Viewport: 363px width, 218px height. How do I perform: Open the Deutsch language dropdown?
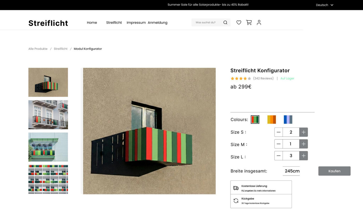[324, 5]
